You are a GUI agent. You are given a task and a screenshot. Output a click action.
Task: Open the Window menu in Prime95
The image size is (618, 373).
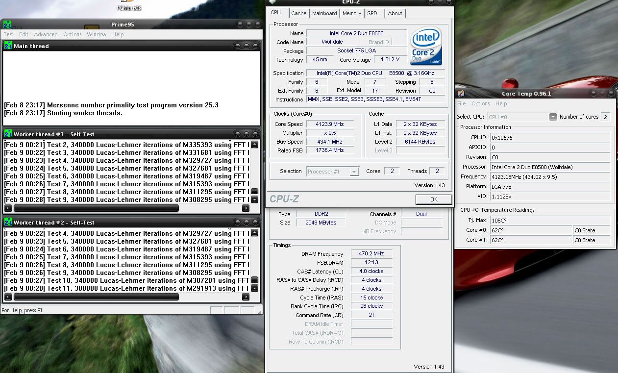point(97,34)
